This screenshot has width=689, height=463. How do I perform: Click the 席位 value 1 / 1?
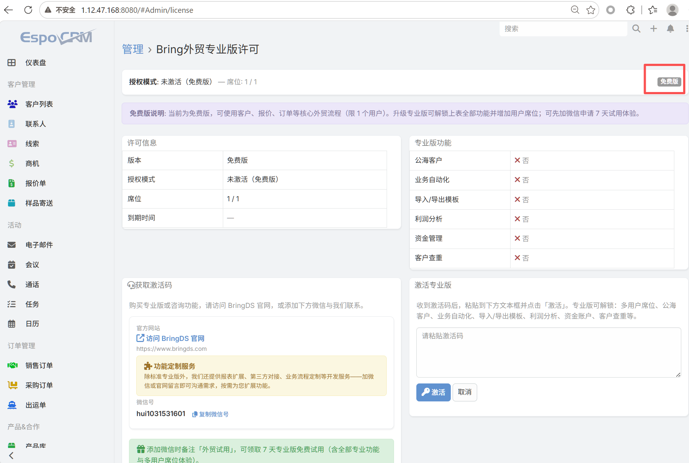tap(233, 199)
